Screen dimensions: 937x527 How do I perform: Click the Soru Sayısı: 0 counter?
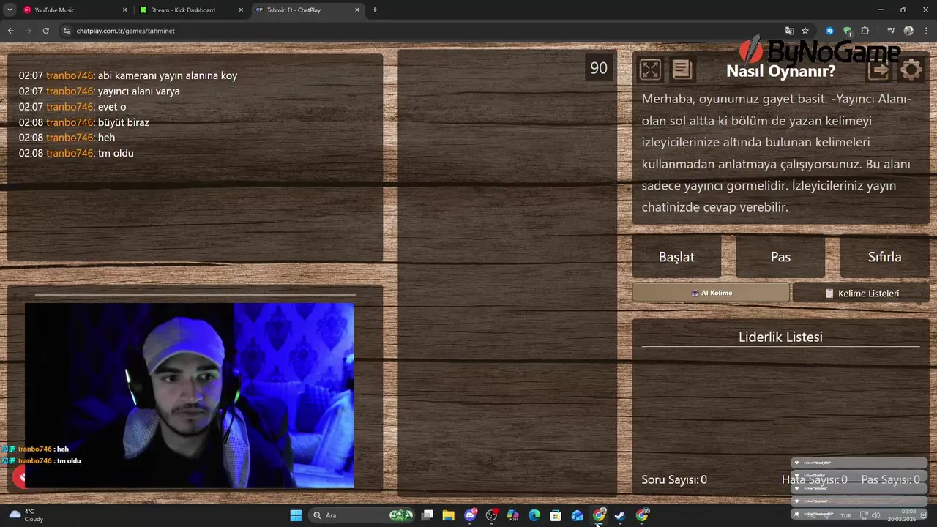674,480
